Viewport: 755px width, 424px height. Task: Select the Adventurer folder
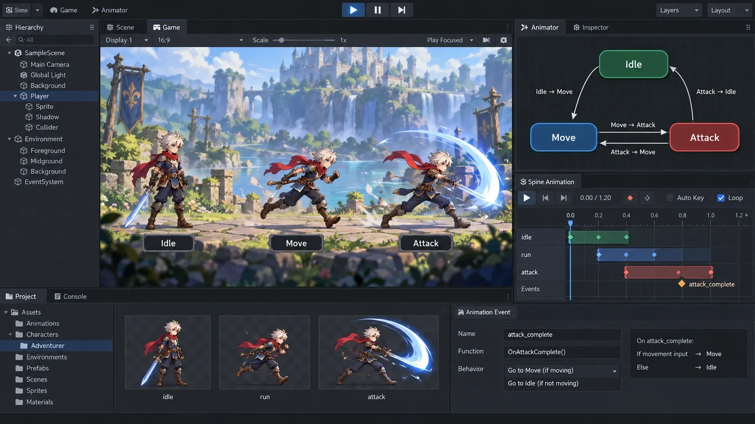pos(56,346)
